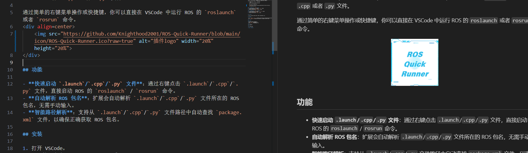528x153 pixels.
Task: Click the rendered '功能' heading in the preview
Action: point(305,102)
